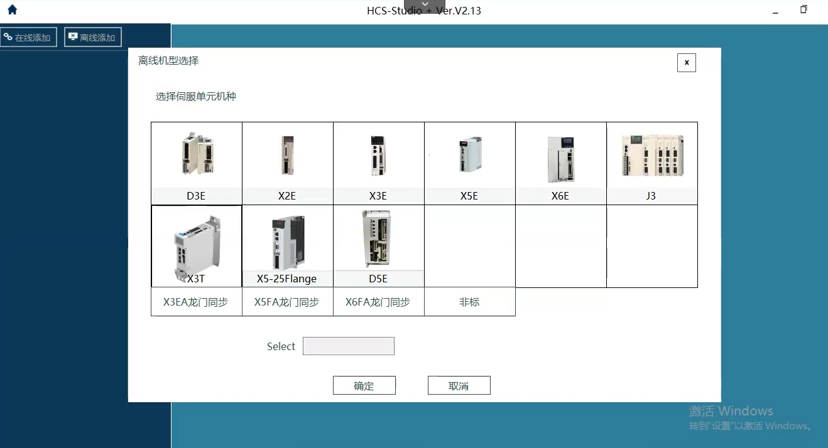Choose X5FA龙门同步 option
The height and width of the screenshot is (448, 828).
pyautogui.click(x=288, y=302)
